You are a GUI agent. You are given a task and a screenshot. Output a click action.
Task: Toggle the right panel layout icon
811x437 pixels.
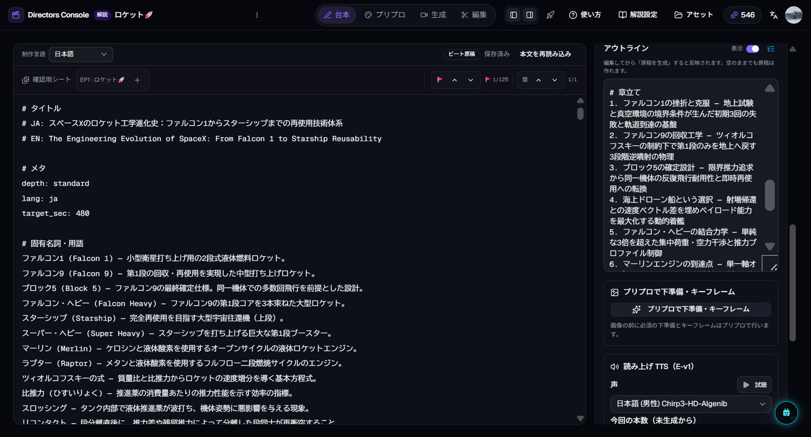(x=529, y=15)
